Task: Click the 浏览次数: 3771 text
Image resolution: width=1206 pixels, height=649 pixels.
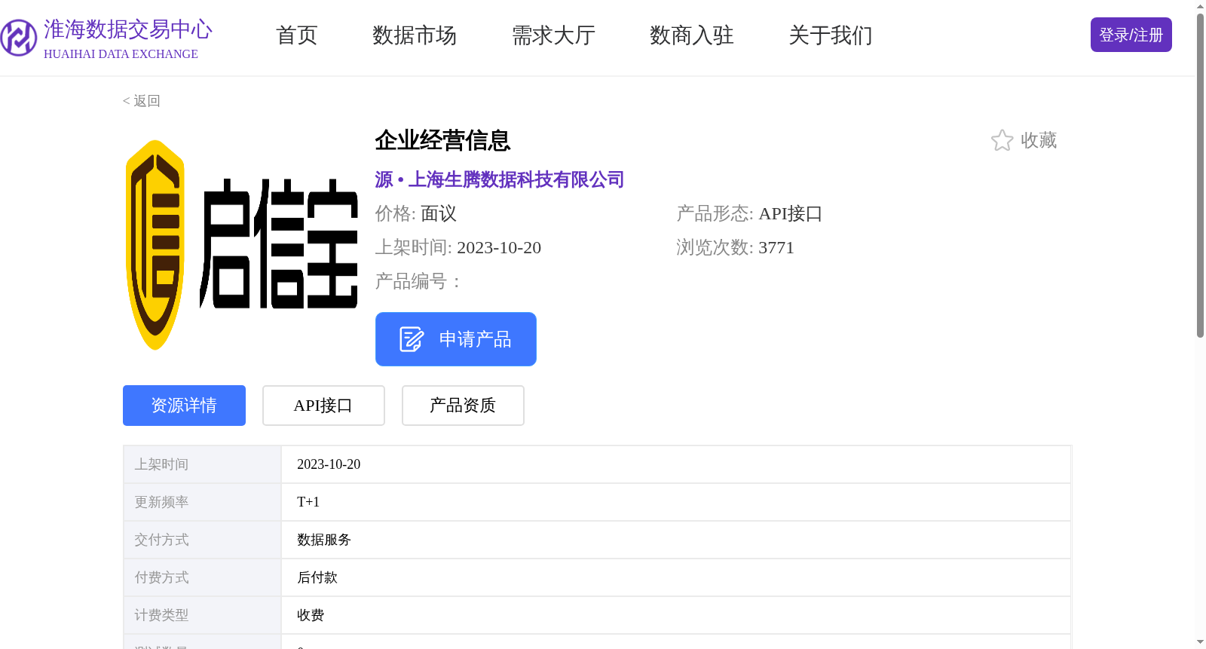Action: tap(735, 248)
